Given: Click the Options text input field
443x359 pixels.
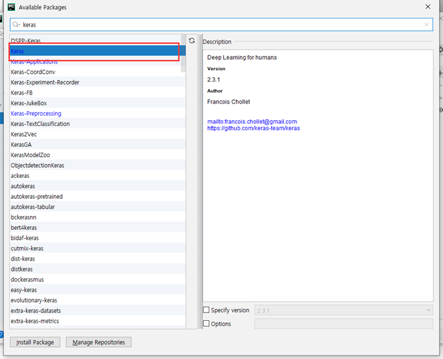Looking at the screenshot, I should tap(343, 323).
